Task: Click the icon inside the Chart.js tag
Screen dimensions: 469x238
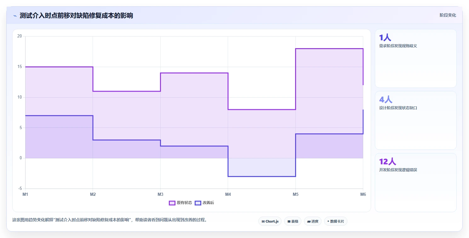Action: [263, 221]
